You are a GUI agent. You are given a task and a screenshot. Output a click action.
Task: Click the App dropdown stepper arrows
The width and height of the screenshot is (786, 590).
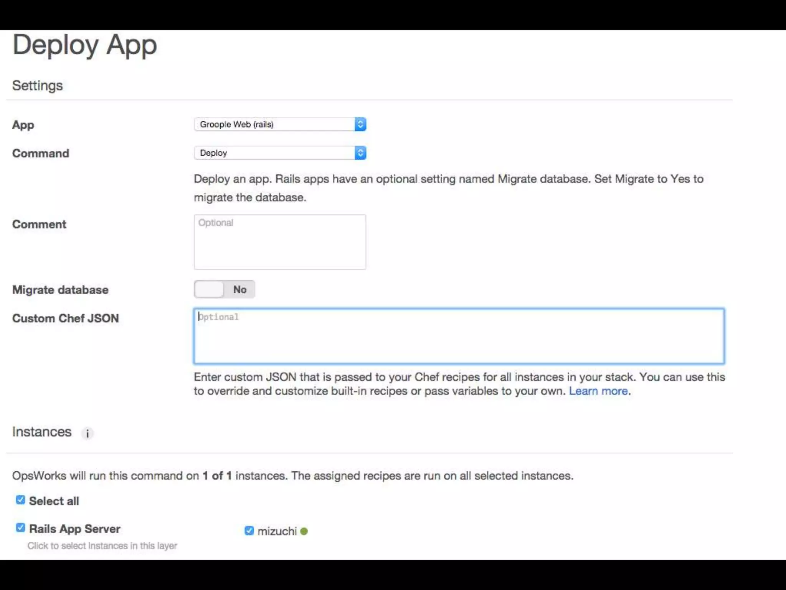pos(360,124)
